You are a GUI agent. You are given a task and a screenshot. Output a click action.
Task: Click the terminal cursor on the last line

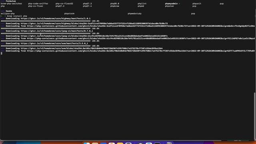tap(2, 53)
